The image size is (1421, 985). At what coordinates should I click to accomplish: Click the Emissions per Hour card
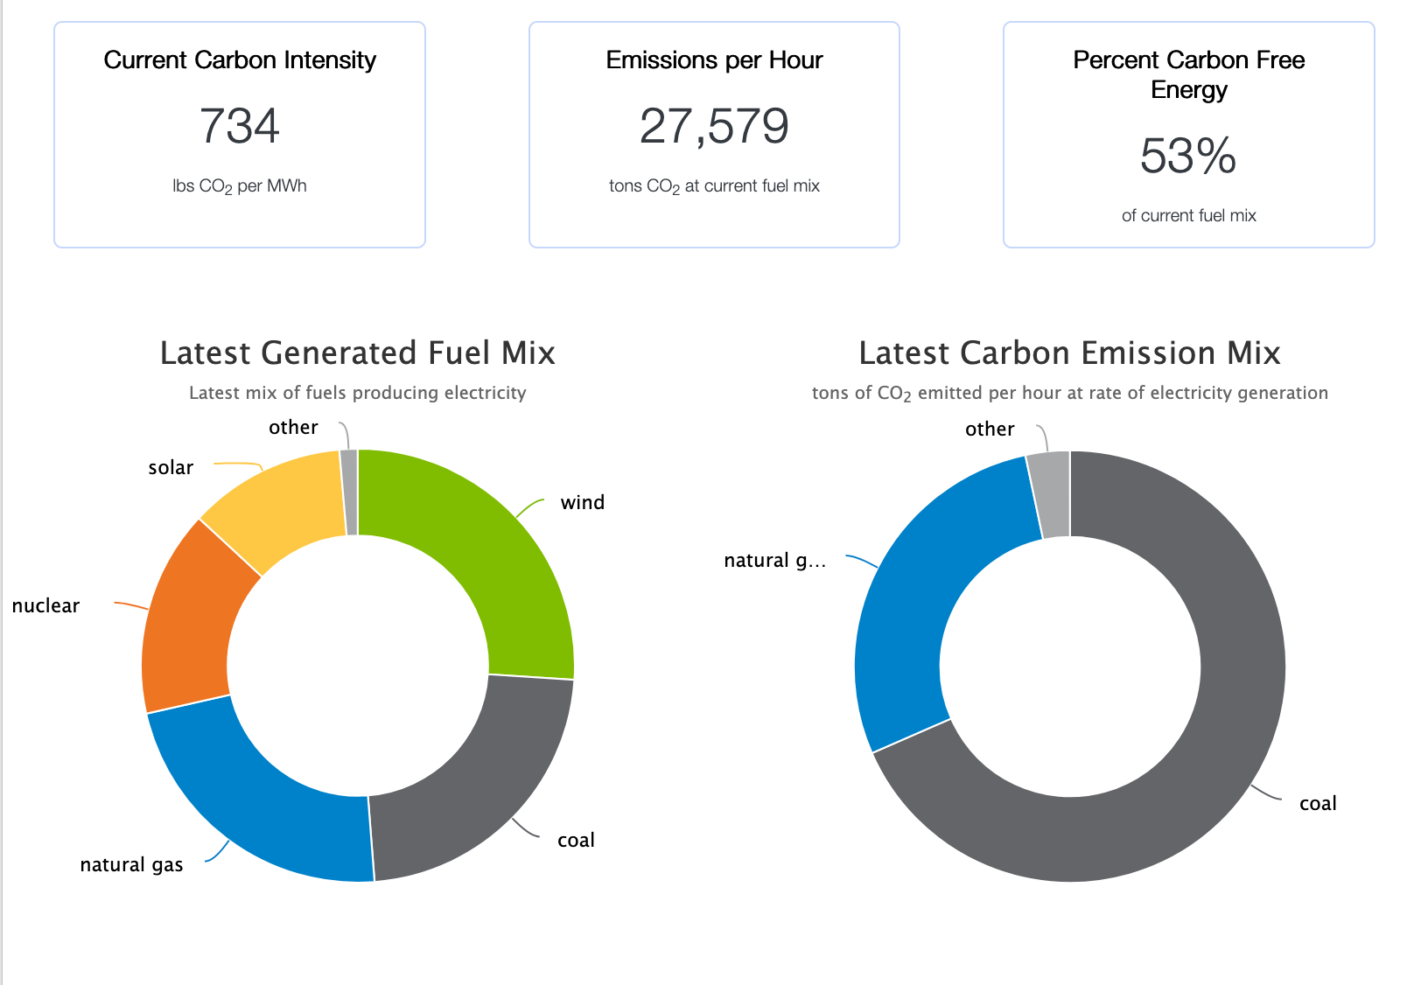click(x=714, y=135)
